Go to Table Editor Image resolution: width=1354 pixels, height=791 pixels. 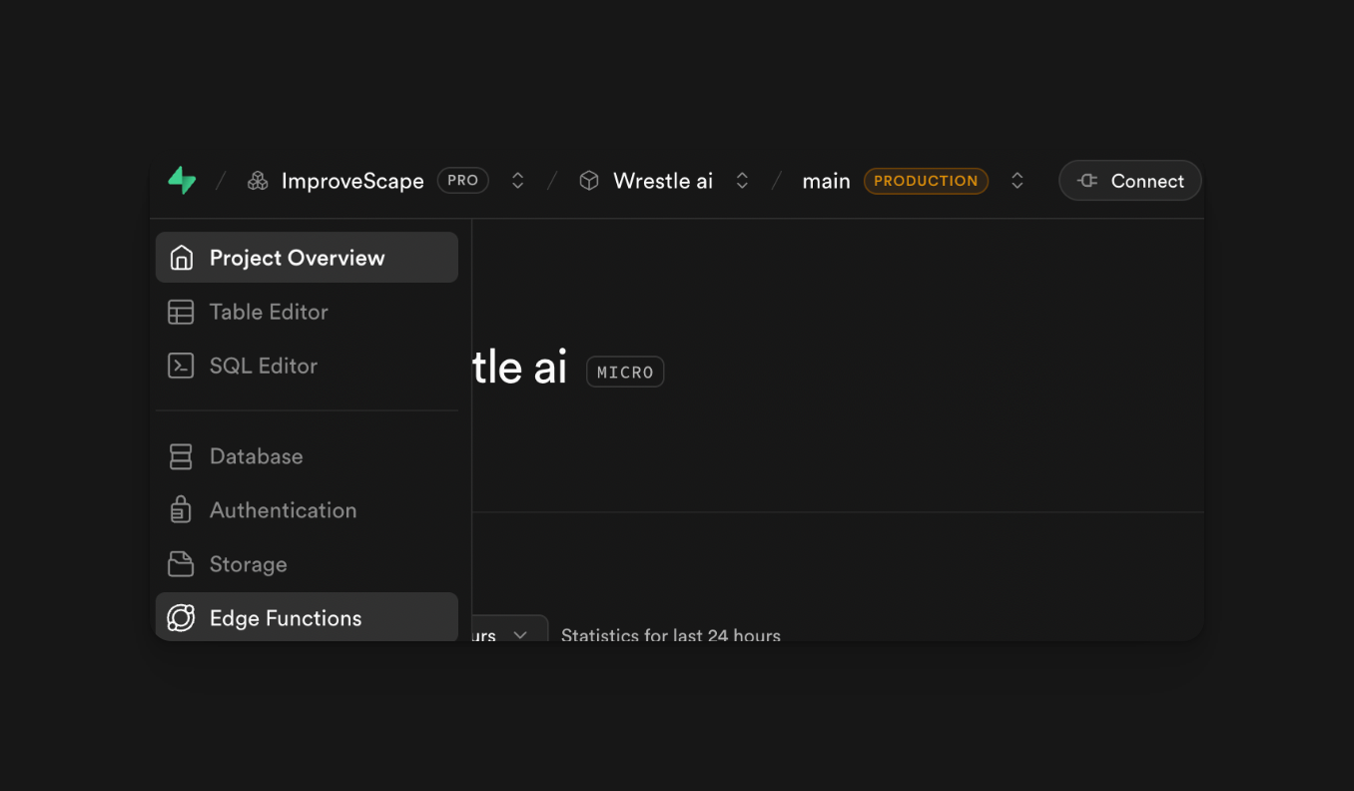[x=307, y=312]
